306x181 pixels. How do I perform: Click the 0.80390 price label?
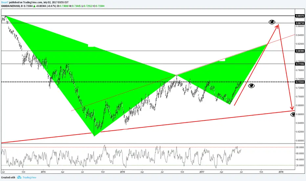click(300, 51)
